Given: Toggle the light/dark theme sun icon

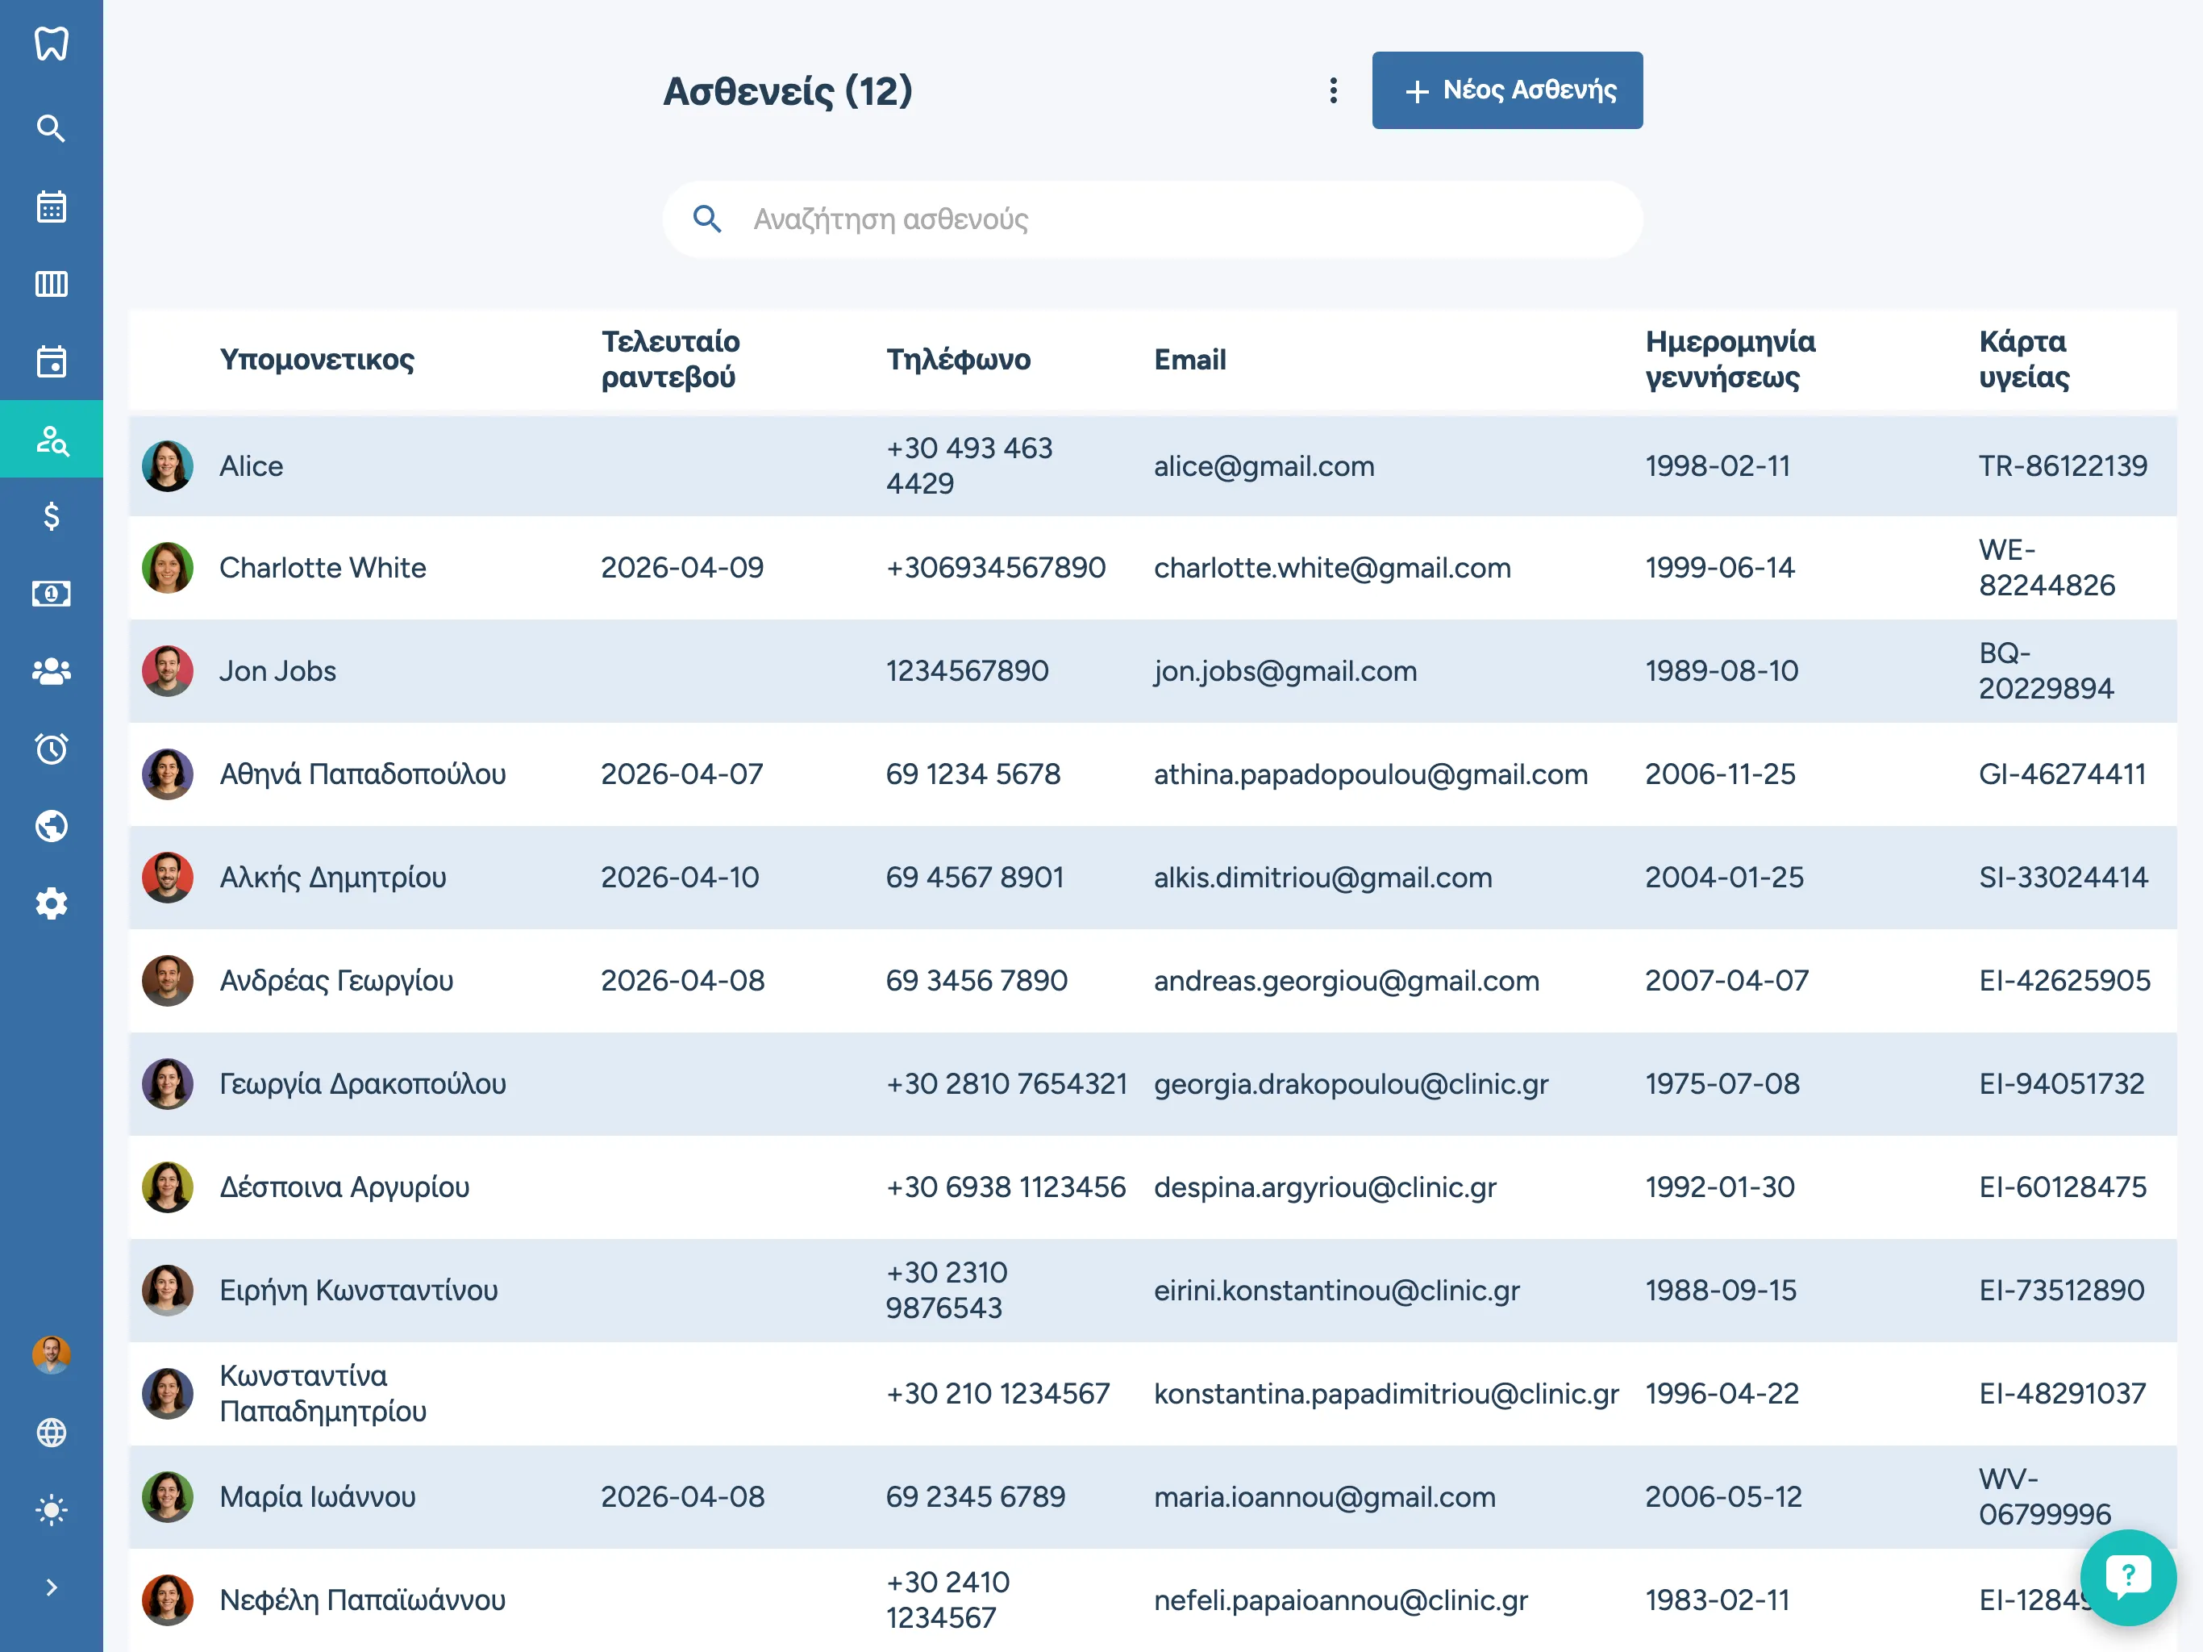Looking at the screenshot, I should pyautogui.click(x=51, y=1509).
